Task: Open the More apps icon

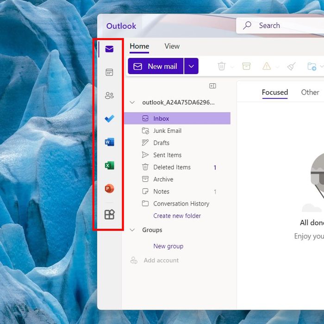Action: tap(109, 214)
